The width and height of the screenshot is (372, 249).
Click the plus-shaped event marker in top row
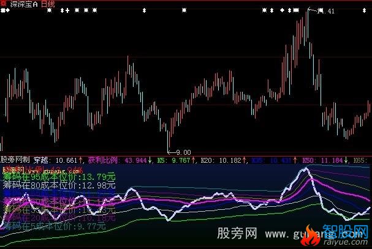(67, 10)
